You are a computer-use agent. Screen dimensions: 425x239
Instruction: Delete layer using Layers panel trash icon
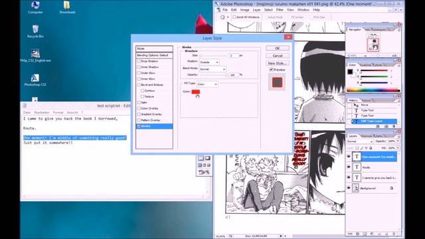point(394,234)
